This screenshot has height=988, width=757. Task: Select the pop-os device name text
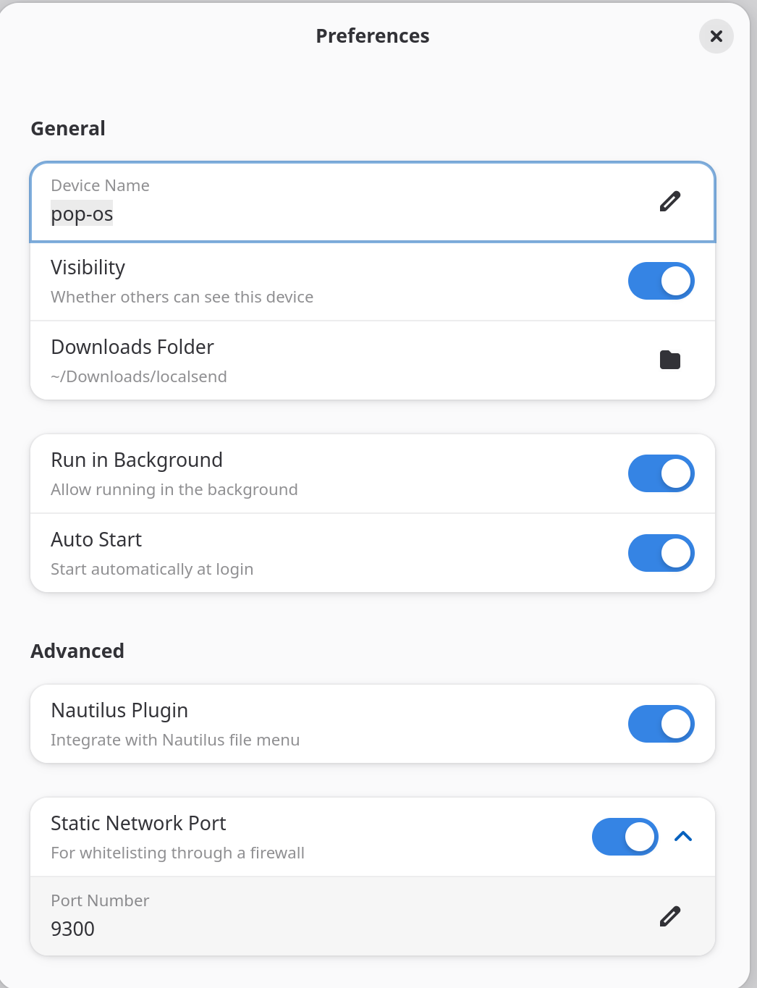pyautogui.click(x=82, y=214)
